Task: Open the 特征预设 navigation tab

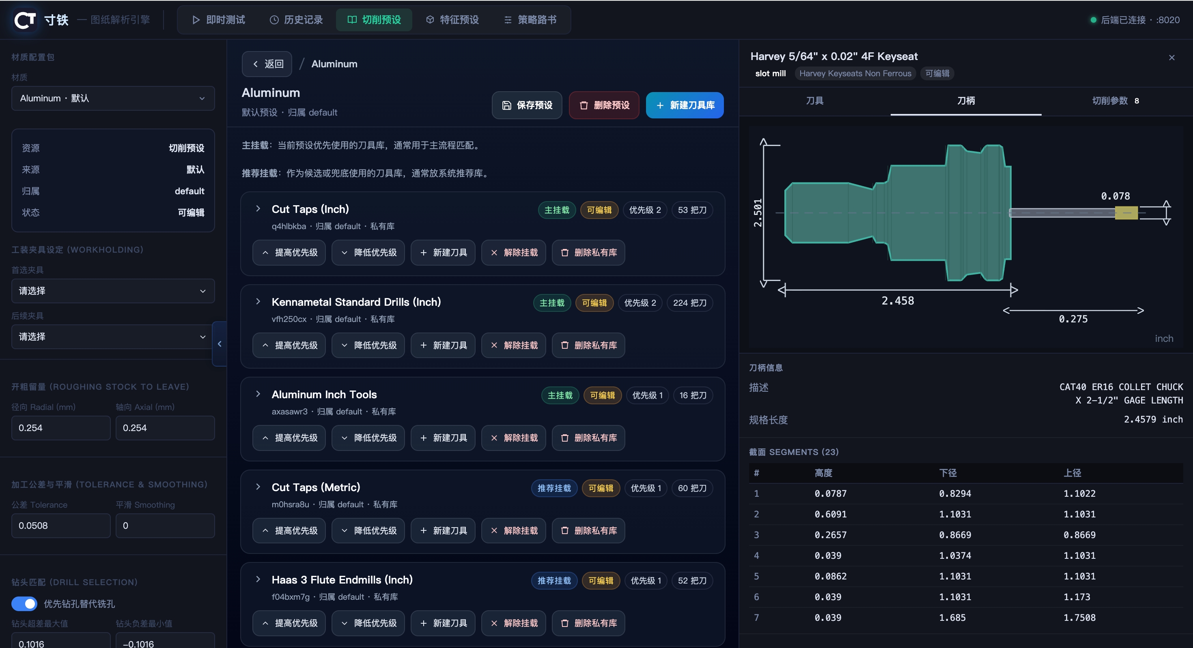Action: pyautogui.click(x=452, y=20)
